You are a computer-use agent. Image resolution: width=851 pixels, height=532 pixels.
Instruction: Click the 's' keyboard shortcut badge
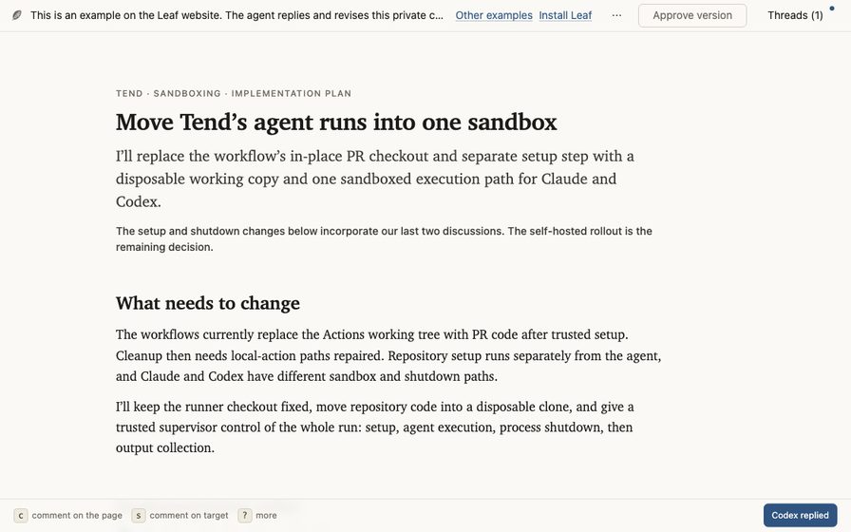click(x=139, y=515)
